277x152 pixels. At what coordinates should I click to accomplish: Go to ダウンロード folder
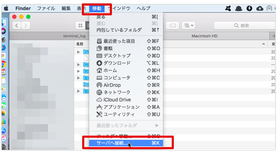126,63
